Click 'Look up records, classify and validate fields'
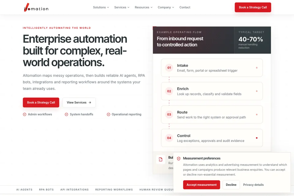The image size is (294, 196). pos(209,94)
